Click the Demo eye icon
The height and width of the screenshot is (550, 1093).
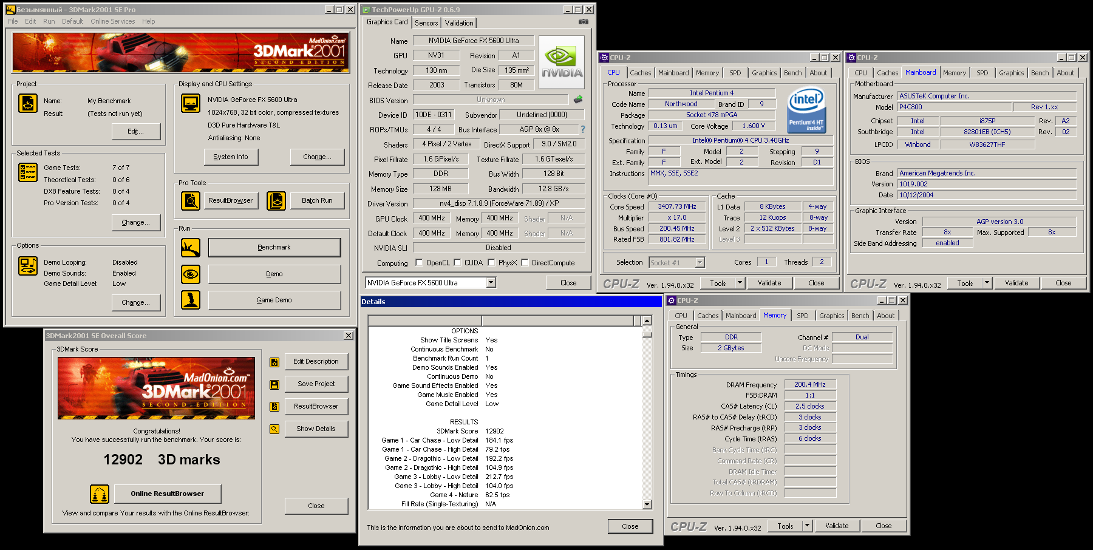tap(191, 274)
